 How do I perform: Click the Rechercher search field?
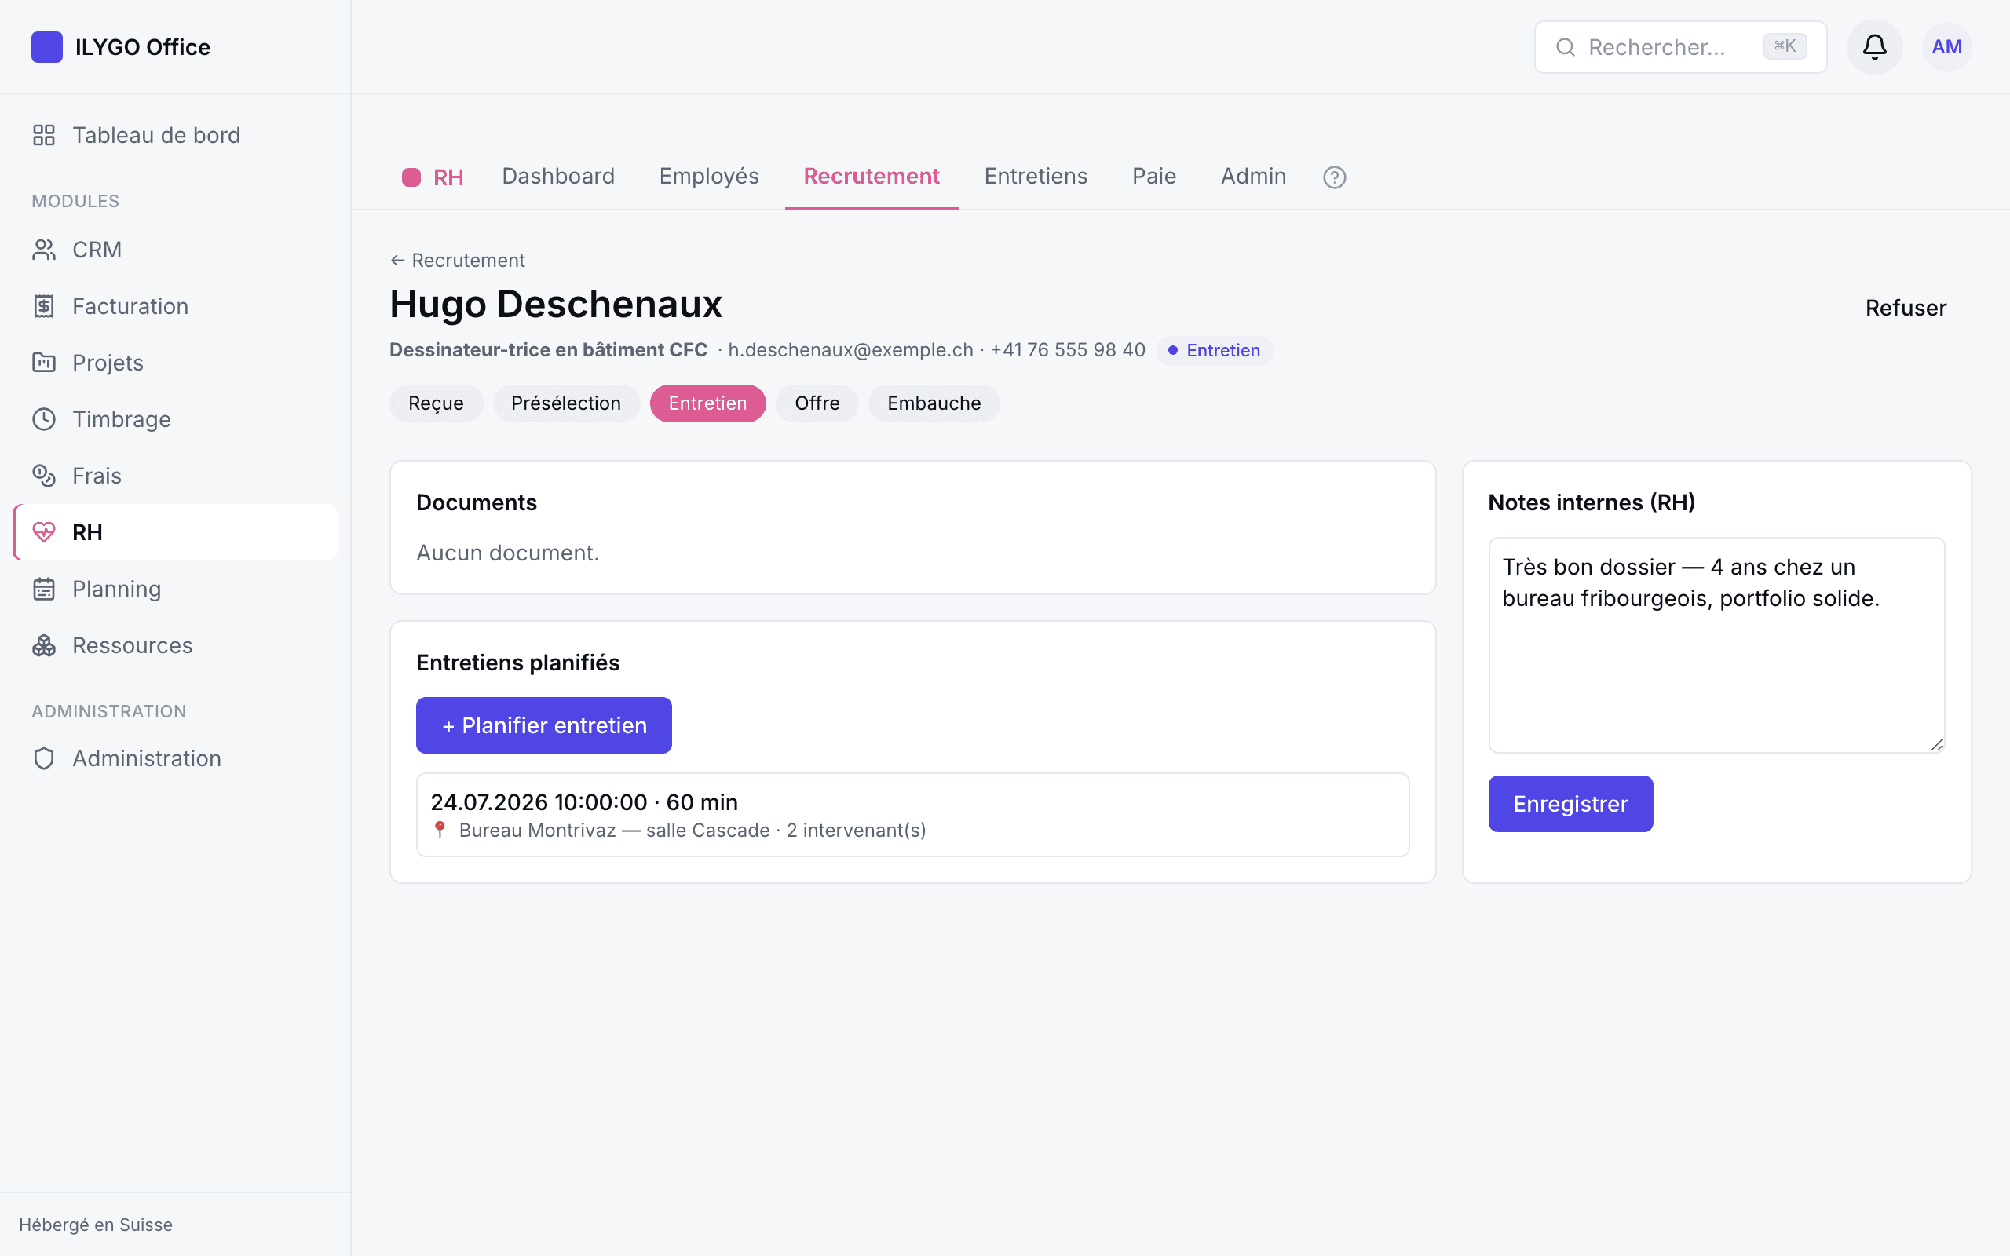tap(1680, 47)
